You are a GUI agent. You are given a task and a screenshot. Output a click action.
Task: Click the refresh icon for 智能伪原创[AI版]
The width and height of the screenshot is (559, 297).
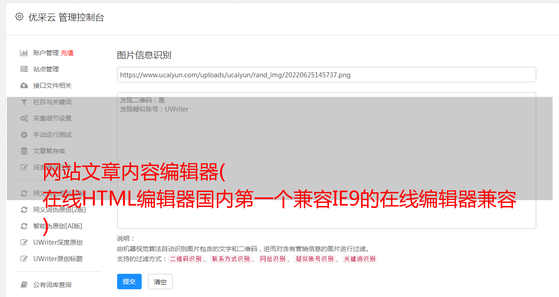pyautogui.click(x=24, y=226)
